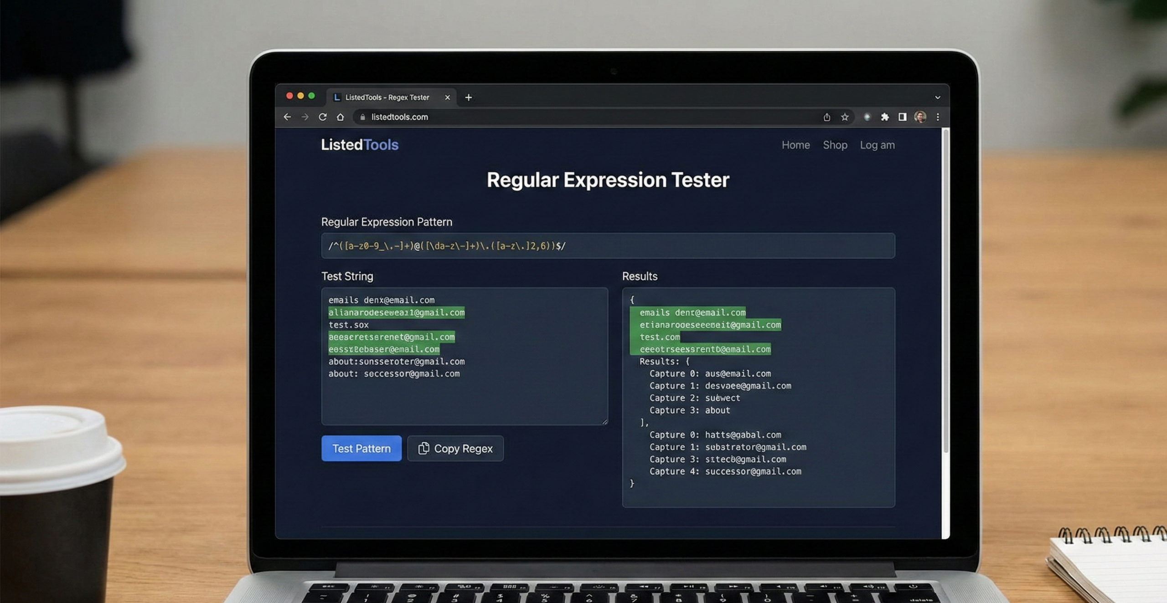Open the tab overview chevron at top right
Image resolution: width=1167 pixels, height=603 pixels.
pyautogui.click(x=938, y=97)
